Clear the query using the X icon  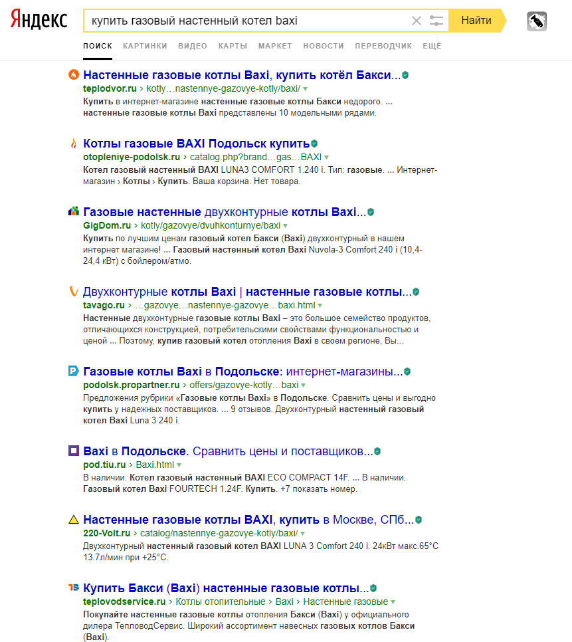pos(416,21)
